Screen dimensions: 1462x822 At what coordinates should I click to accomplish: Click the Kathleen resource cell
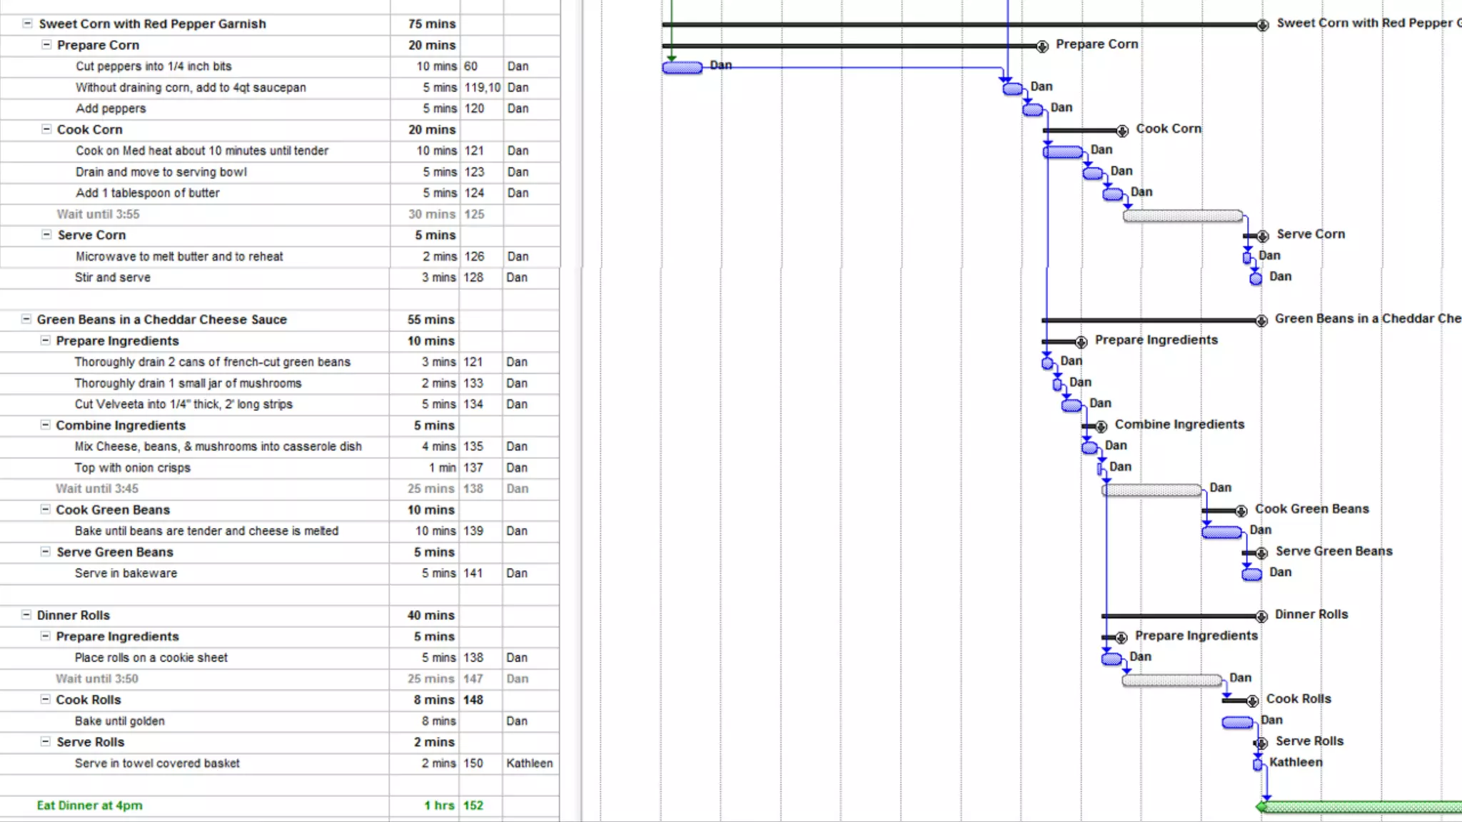(529, 763)
